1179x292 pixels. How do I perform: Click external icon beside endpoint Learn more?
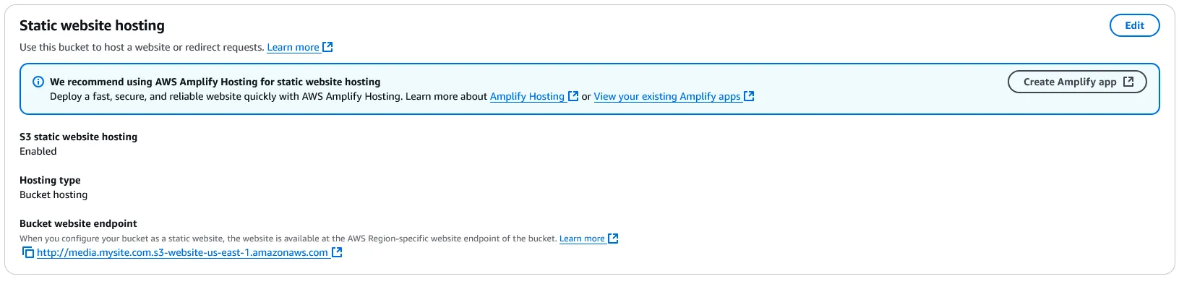pos(613,239)
